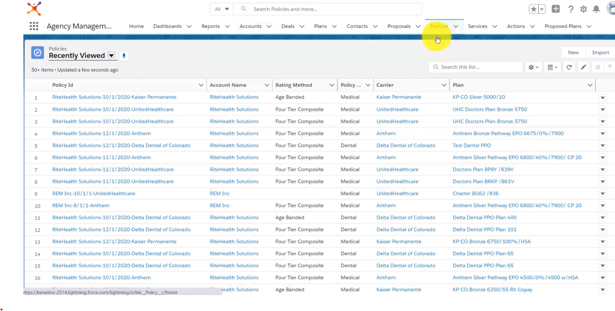Open plan KP CO Bronze 6750/100%/HSA
Screen dimensions: 615x311
click(x=492, y=242)
